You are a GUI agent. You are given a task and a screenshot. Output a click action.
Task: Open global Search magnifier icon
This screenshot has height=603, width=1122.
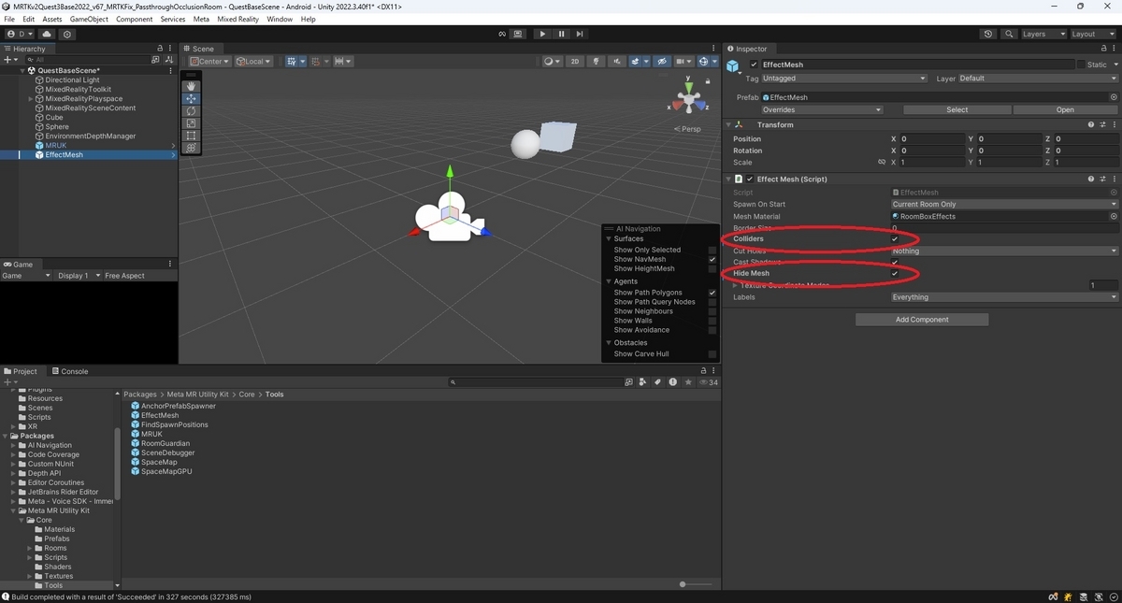pos(1009,34)
